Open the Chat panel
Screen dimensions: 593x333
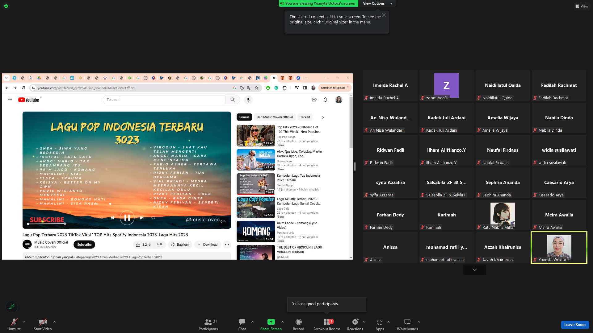[242, 324]
